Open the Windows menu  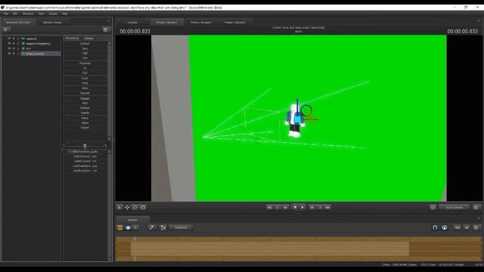tap(28, 14)
